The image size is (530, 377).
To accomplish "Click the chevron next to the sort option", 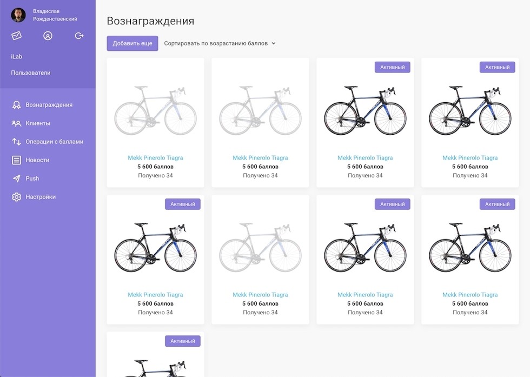I will coord(274,43).
